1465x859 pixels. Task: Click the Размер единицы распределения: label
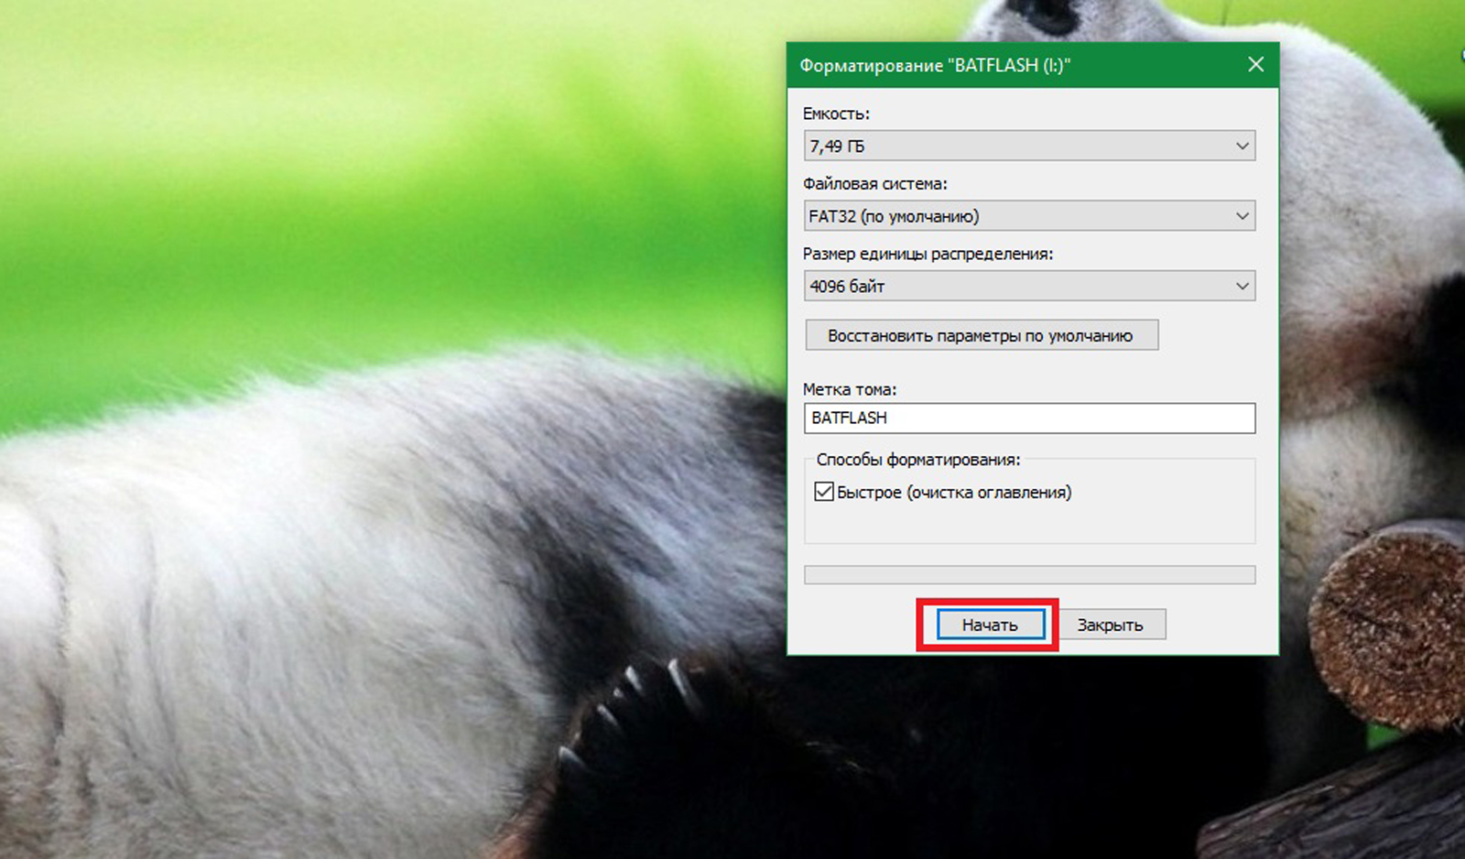pyautogui.click(x=928, y=254)
